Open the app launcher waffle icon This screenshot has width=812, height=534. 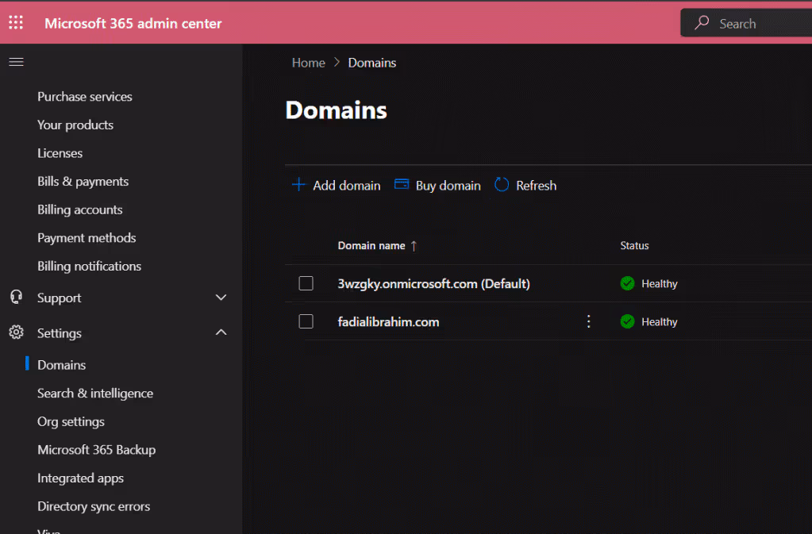tap(16, 22)
